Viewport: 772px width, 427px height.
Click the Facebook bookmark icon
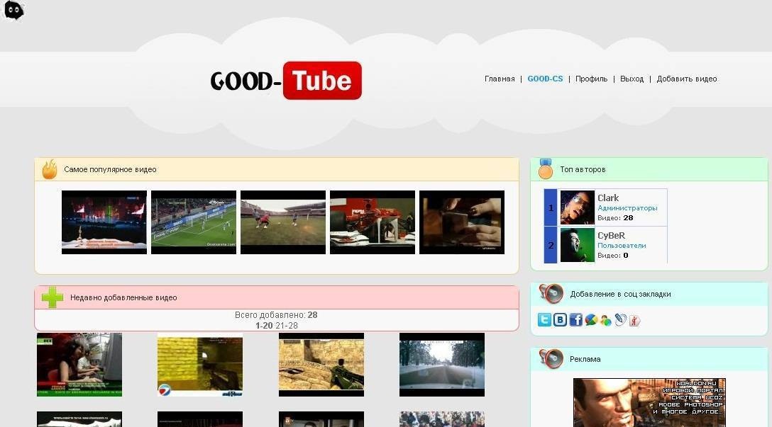pos(575,320)
